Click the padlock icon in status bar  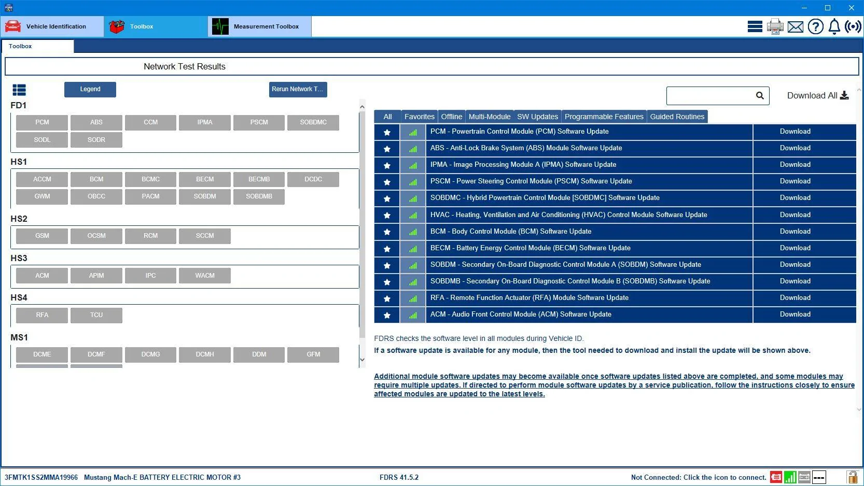852,477
